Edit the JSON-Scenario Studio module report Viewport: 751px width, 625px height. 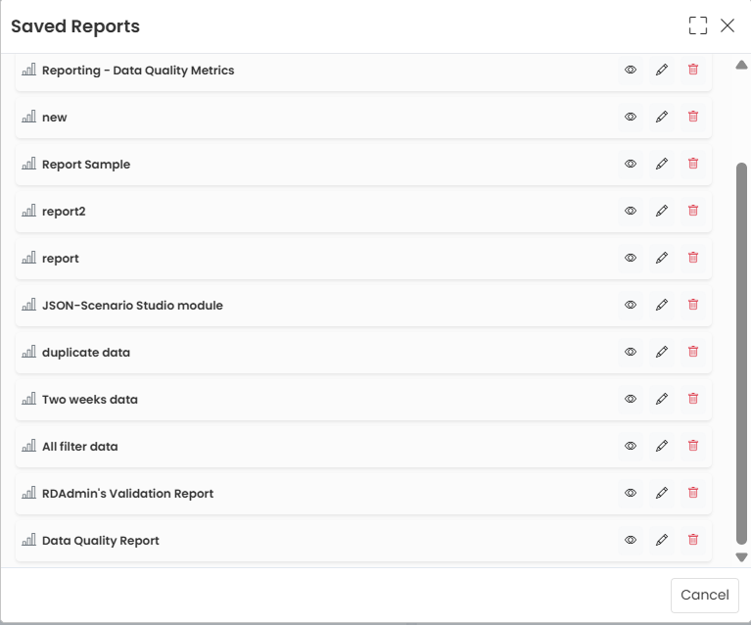click(x=662, y=305)
